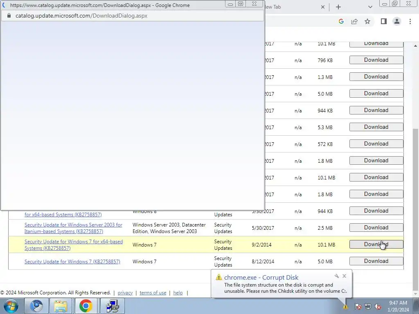Viewport: 419px width, 314px height.
Task: Click the 2.5 MB size cell
Action: pos(325,228)
